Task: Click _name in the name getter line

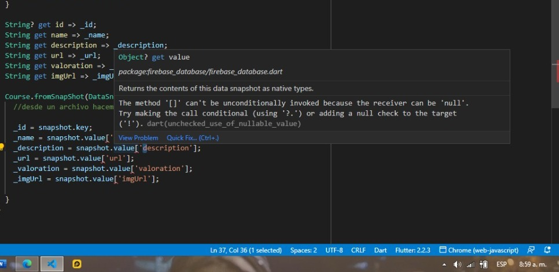Action: point(94,35)
